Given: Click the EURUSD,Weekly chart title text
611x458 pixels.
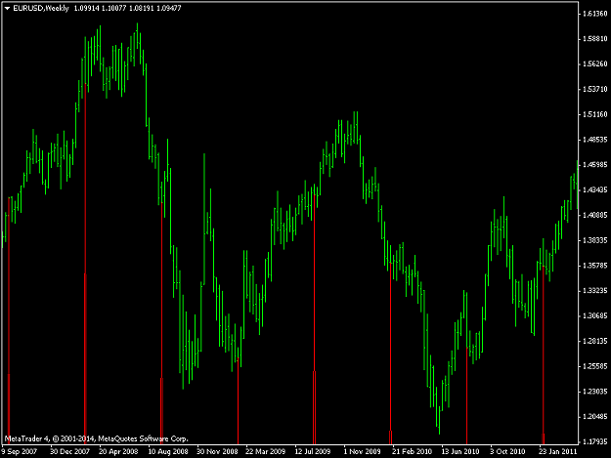Looking at the screenshot, I should pyautogui.click(x=41, y=8).
